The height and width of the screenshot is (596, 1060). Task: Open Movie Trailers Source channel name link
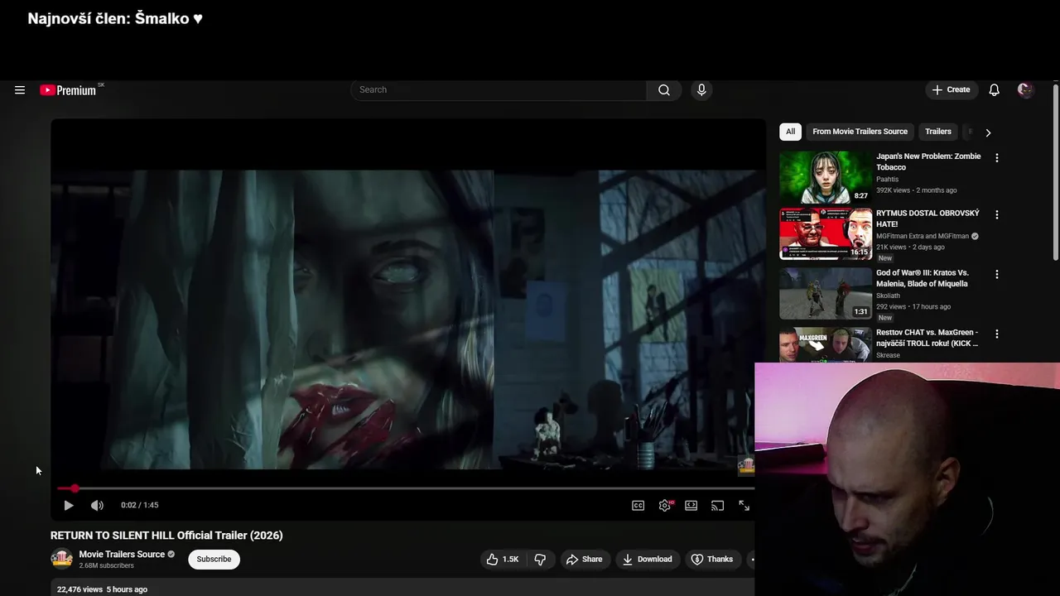tap(122, 555)
